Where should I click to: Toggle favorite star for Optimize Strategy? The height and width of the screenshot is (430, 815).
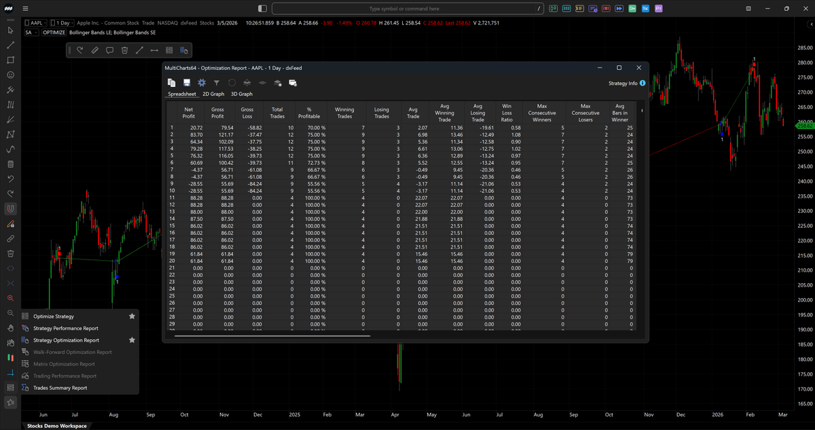[x=132, y=317]
